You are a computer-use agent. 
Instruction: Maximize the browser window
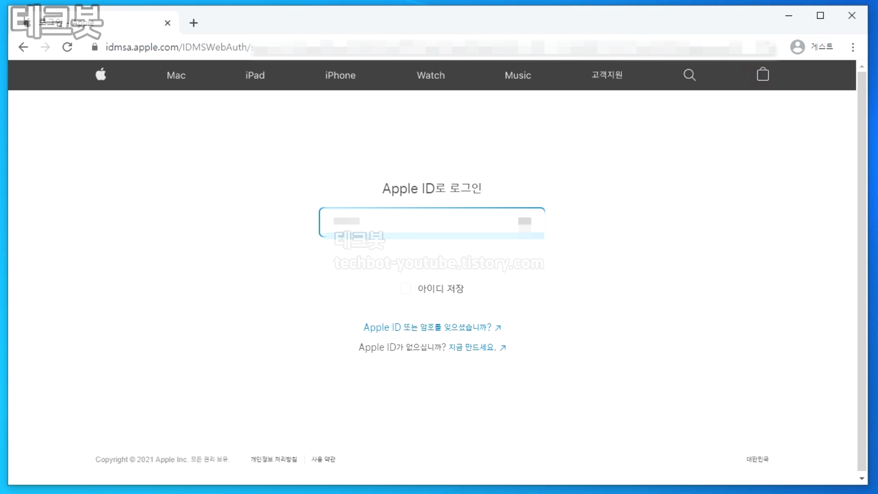(x=820, y=16)
